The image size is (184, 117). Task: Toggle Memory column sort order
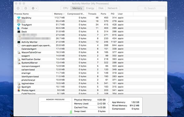coord(59,14)
